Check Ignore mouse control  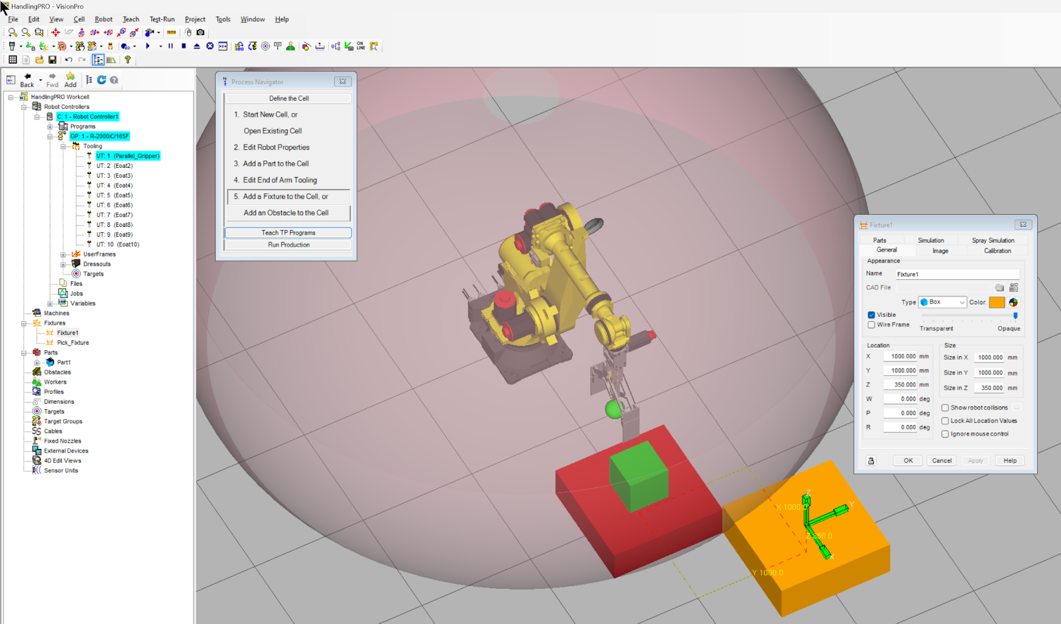[x=945, y=434]
